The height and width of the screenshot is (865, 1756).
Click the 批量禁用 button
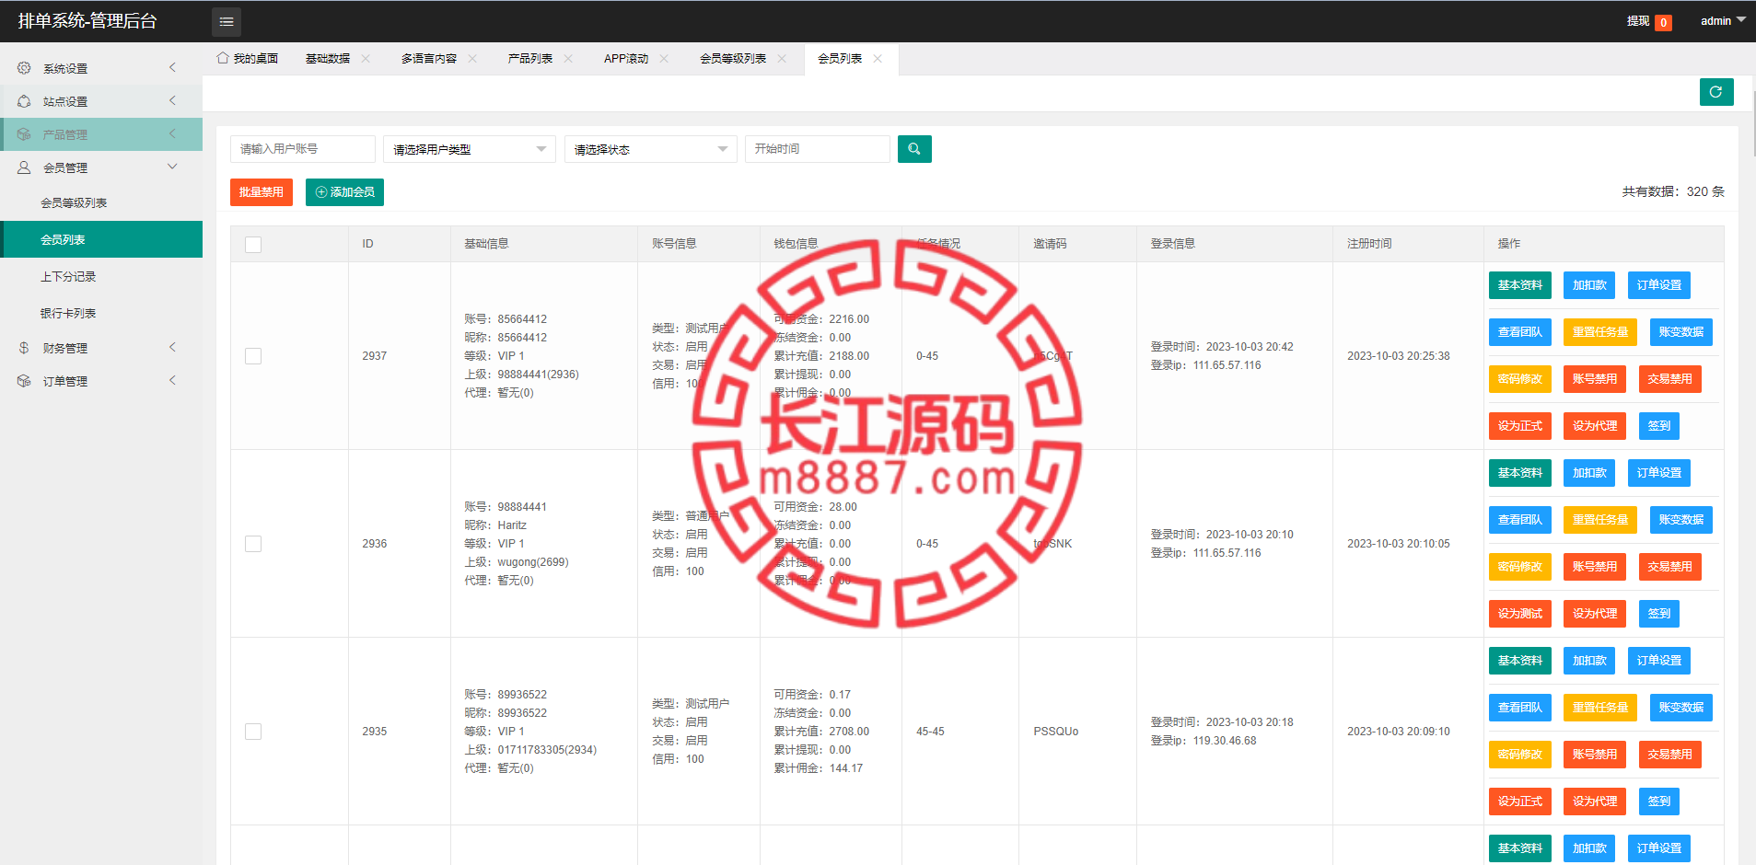click(x=262, y=192)
